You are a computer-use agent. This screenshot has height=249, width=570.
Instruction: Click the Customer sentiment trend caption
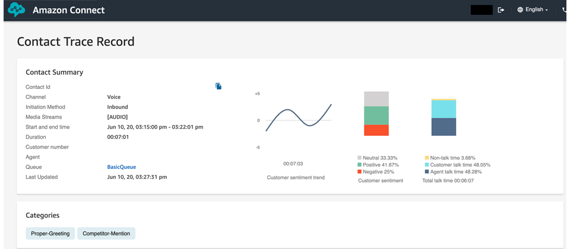point(296,177)
